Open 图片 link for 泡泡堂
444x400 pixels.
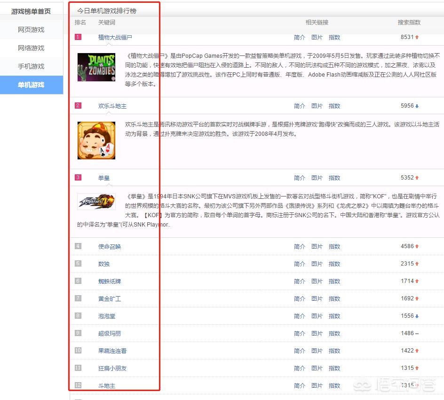point(317,316)
